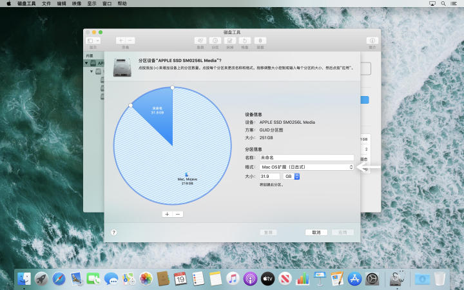Open Pages from the Dock
This screenshot has height=290, width=464.
coord(337,279)
